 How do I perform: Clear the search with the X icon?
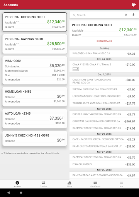click(126, 15)
